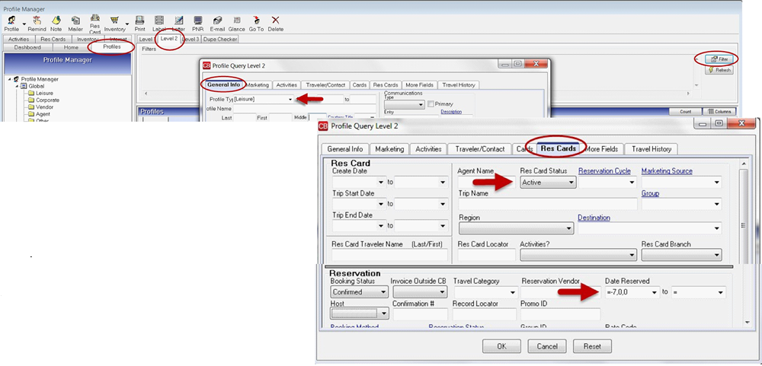The height and width of the screenshot is (366, 762).
Task: Click OK in the query dialog
Action: [x=501, y=346]
